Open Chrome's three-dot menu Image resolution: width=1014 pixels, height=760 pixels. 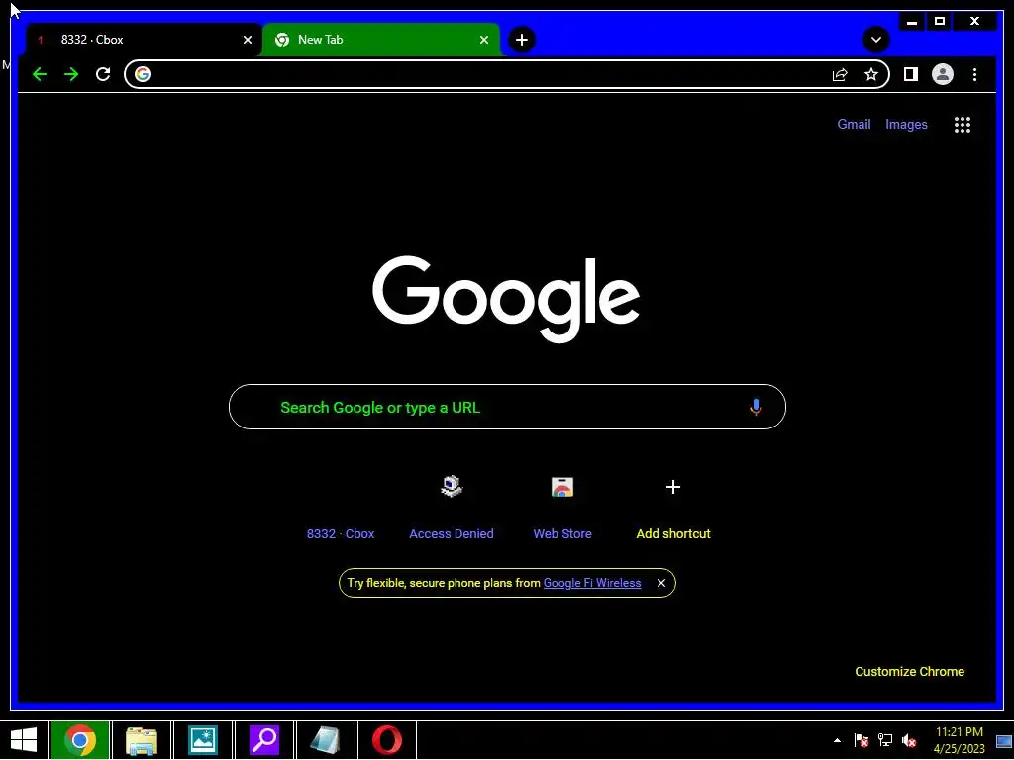coord(974,74)
